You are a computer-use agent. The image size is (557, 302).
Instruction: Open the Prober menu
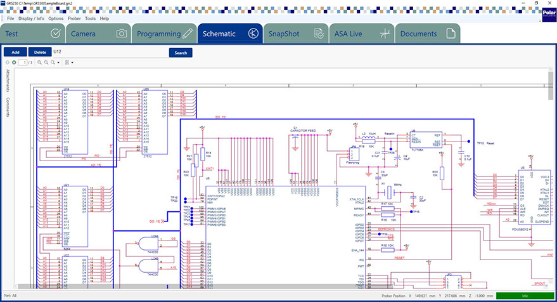75,18
